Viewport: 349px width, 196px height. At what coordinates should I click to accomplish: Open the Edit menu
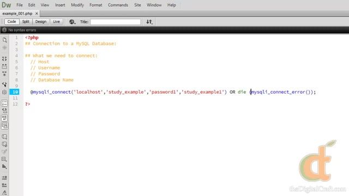32,5
